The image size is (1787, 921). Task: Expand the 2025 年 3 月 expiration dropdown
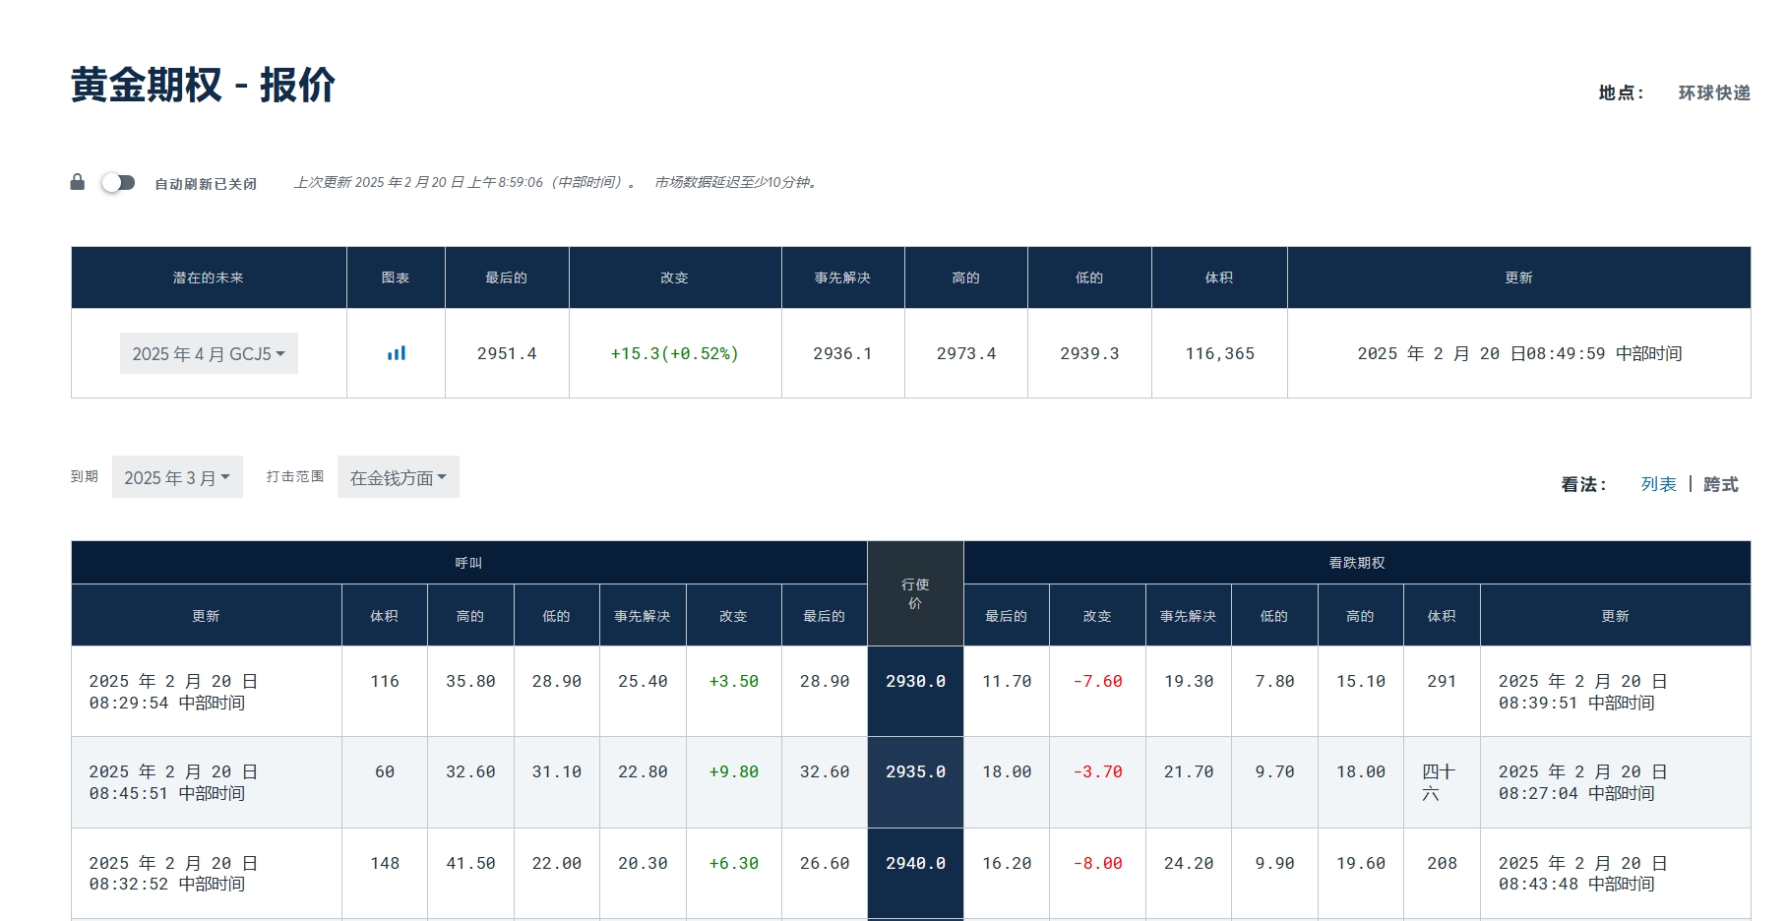(x=177, y=477)
